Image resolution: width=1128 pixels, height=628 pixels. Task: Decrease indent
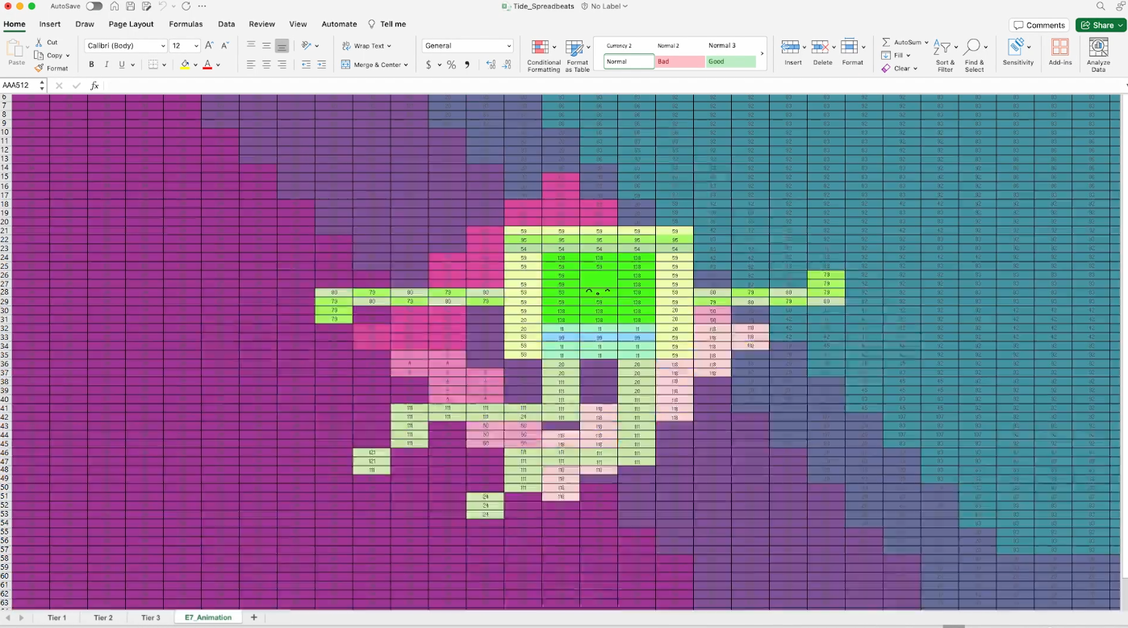[x=306, y=65]
